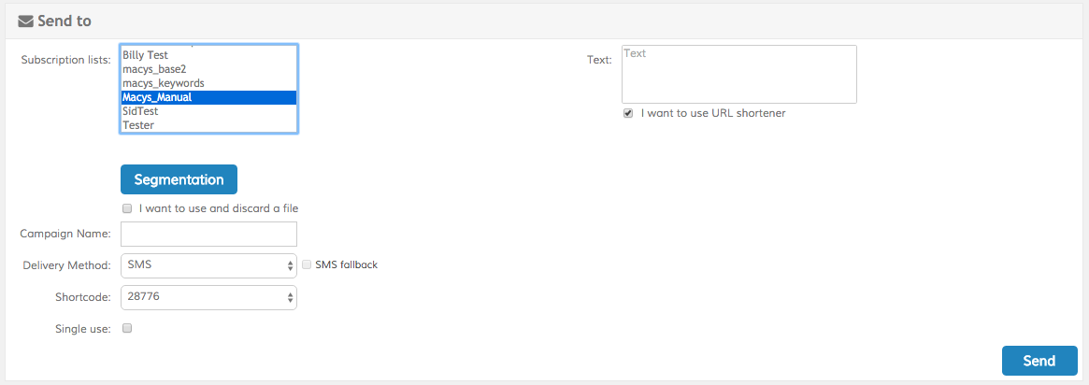Click the envelope icon beside Send to
Screen dimensions: 1089x385
point(26,21)
